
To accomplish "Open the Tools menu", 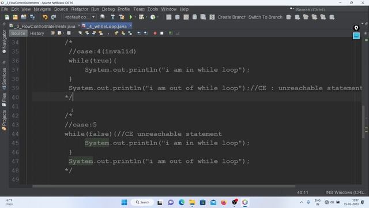I will tap(152, 9).
